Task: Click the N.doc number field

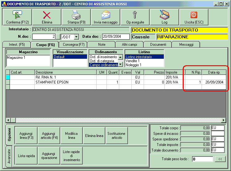Action: 44,36
